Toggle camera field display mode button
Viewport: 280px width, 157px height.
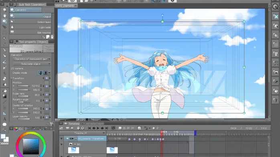tap(41, 73)
